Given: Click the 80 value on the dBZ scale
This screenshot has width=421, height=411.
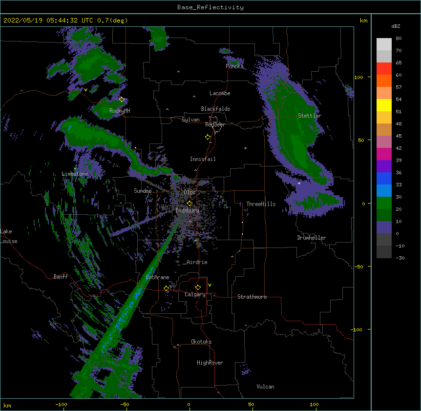Looking at the screenshot, I should (x=399, y=39).
